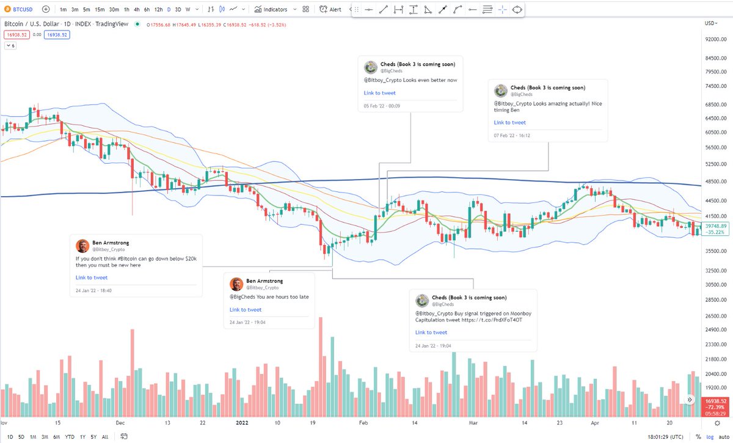Open the Indicators dialog
The image size is (733, 443).
(x=271, y=10)
